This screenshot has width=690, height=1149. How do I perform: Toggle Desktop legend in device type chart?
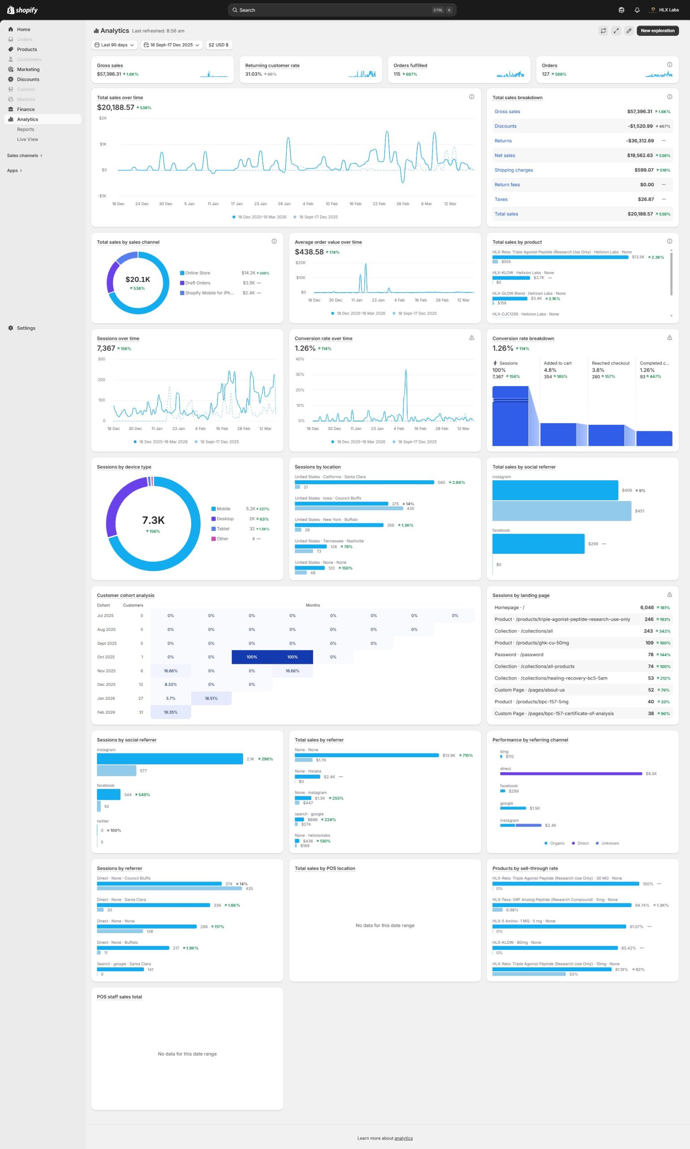click(225, 519)
